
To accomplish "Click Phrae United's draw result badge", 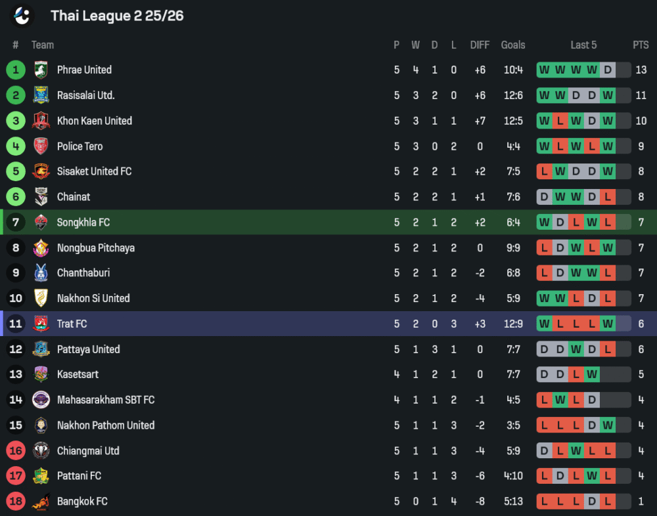I will click(x=608, y=70).
